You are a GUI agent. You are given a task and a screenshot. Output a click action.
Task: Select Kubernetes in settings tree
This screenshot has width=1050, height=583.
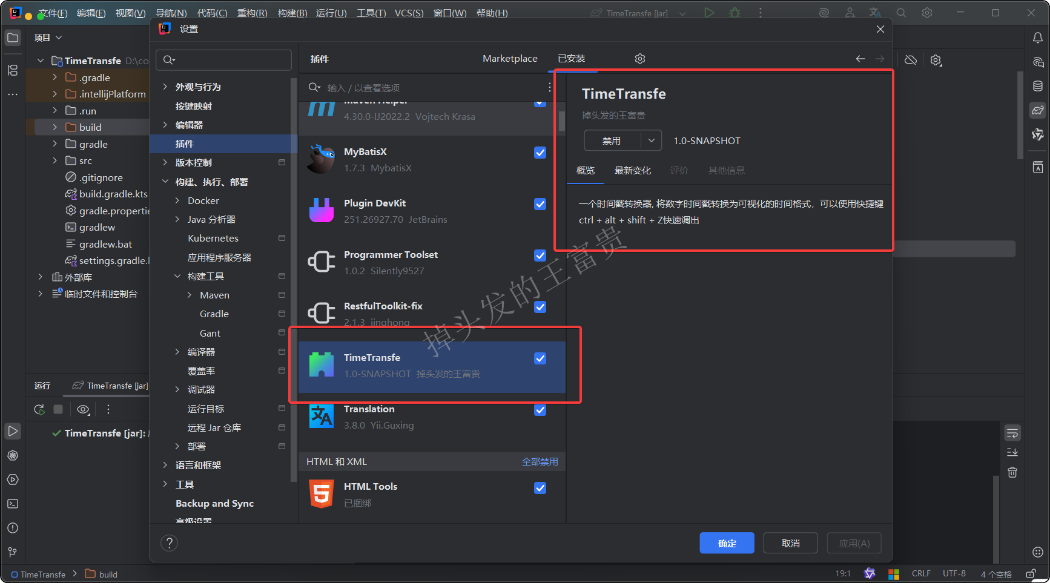point(213,239)
